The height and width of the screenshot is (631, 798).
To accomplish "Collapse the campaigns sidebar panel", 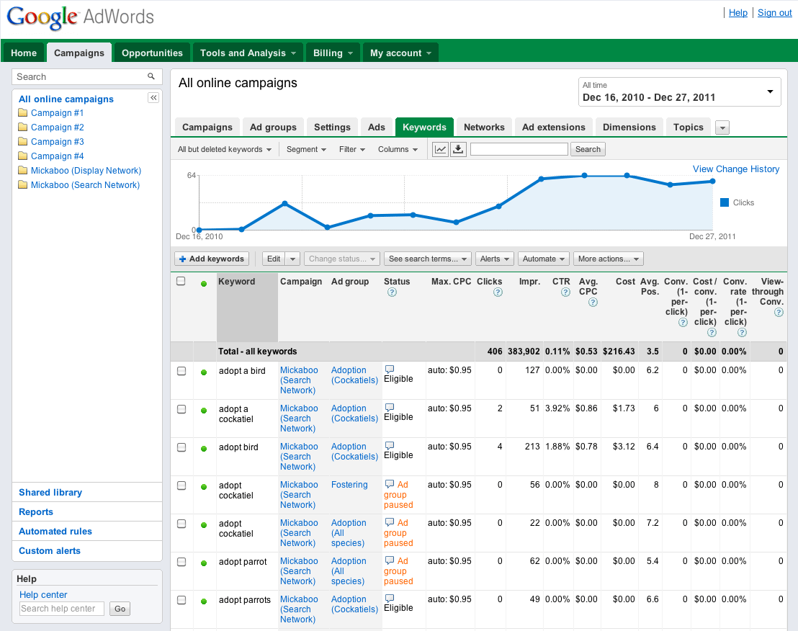I will pyautogui.click(x=153, y=98).
